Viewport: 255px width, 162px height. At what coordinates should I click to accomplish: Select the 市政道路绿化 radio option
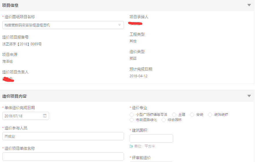[132, 120]
